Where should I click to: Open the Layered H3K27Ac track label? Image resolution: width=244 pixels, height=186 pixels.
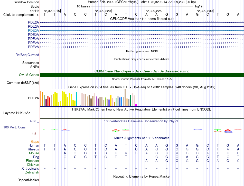tap(17, 113)
